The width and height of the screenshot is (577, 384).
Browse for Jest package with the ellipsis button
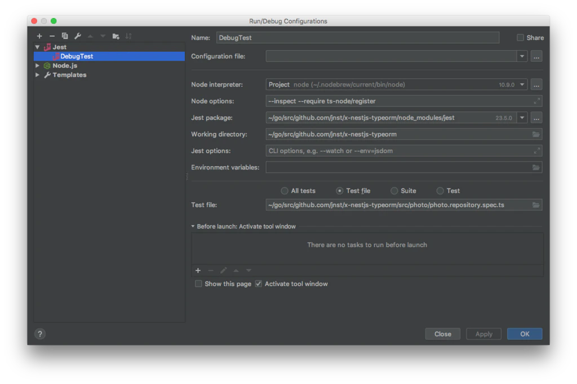536,118
